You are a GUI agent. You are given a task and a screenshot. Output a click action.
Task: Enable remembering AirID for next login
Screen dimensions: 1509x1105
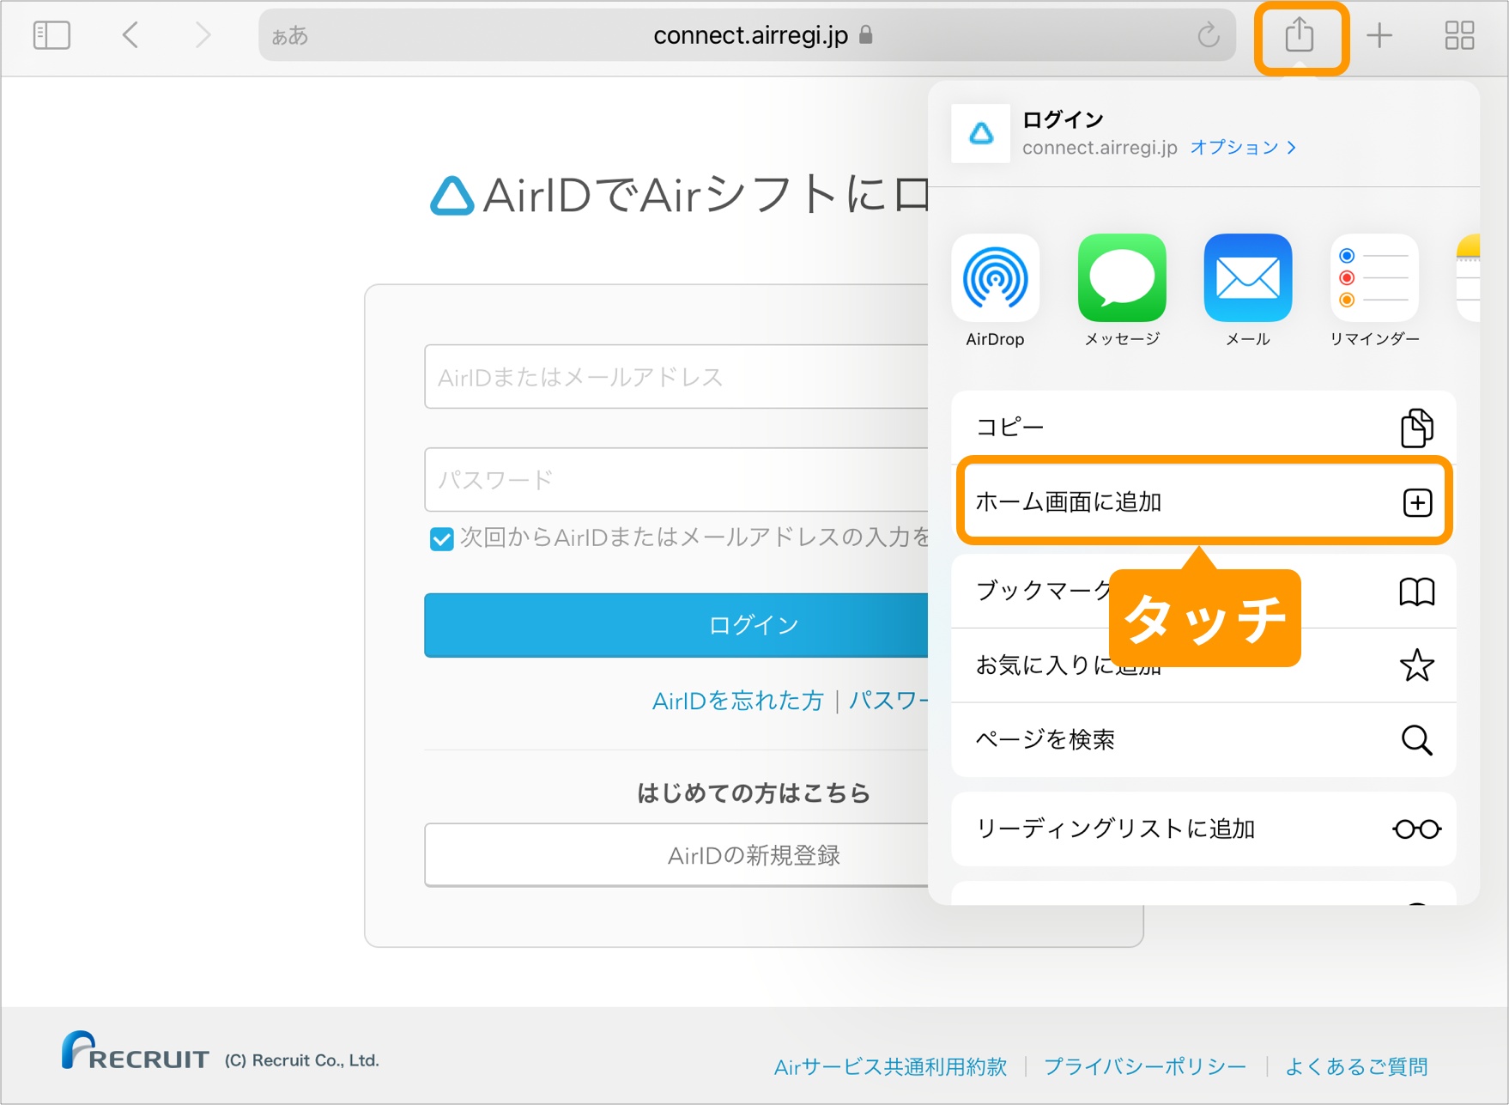(440, 539)
